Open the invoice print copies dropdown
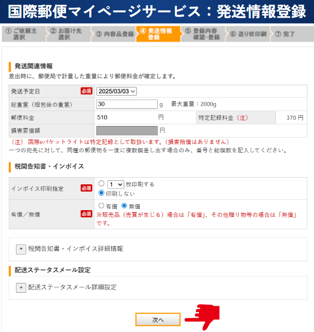314x332 pixels. click(x=115, y=184)
